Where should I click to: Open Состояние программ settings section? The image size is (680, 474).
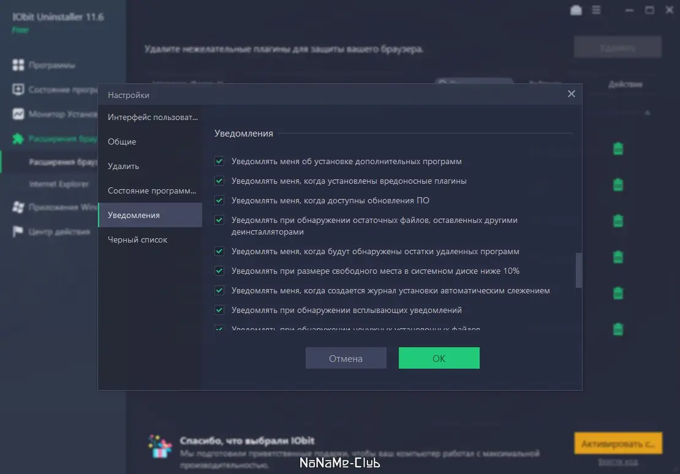(150, 190)
